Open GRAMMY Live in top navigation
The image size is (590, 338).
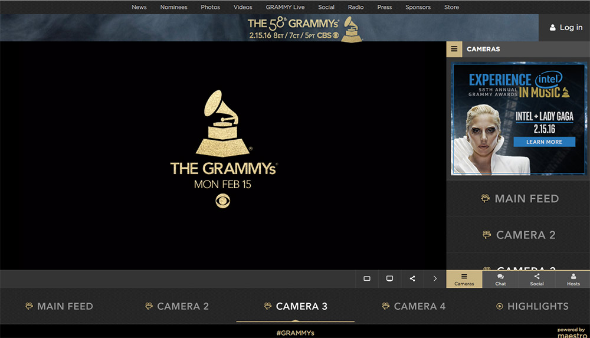[285, 7]
